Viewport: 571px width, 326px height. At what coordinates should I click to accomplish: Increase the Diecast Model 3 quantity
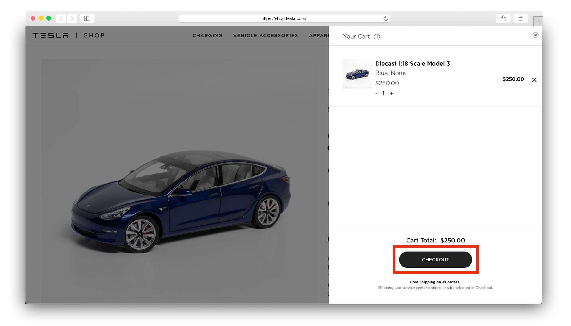(x=391, y=93)
